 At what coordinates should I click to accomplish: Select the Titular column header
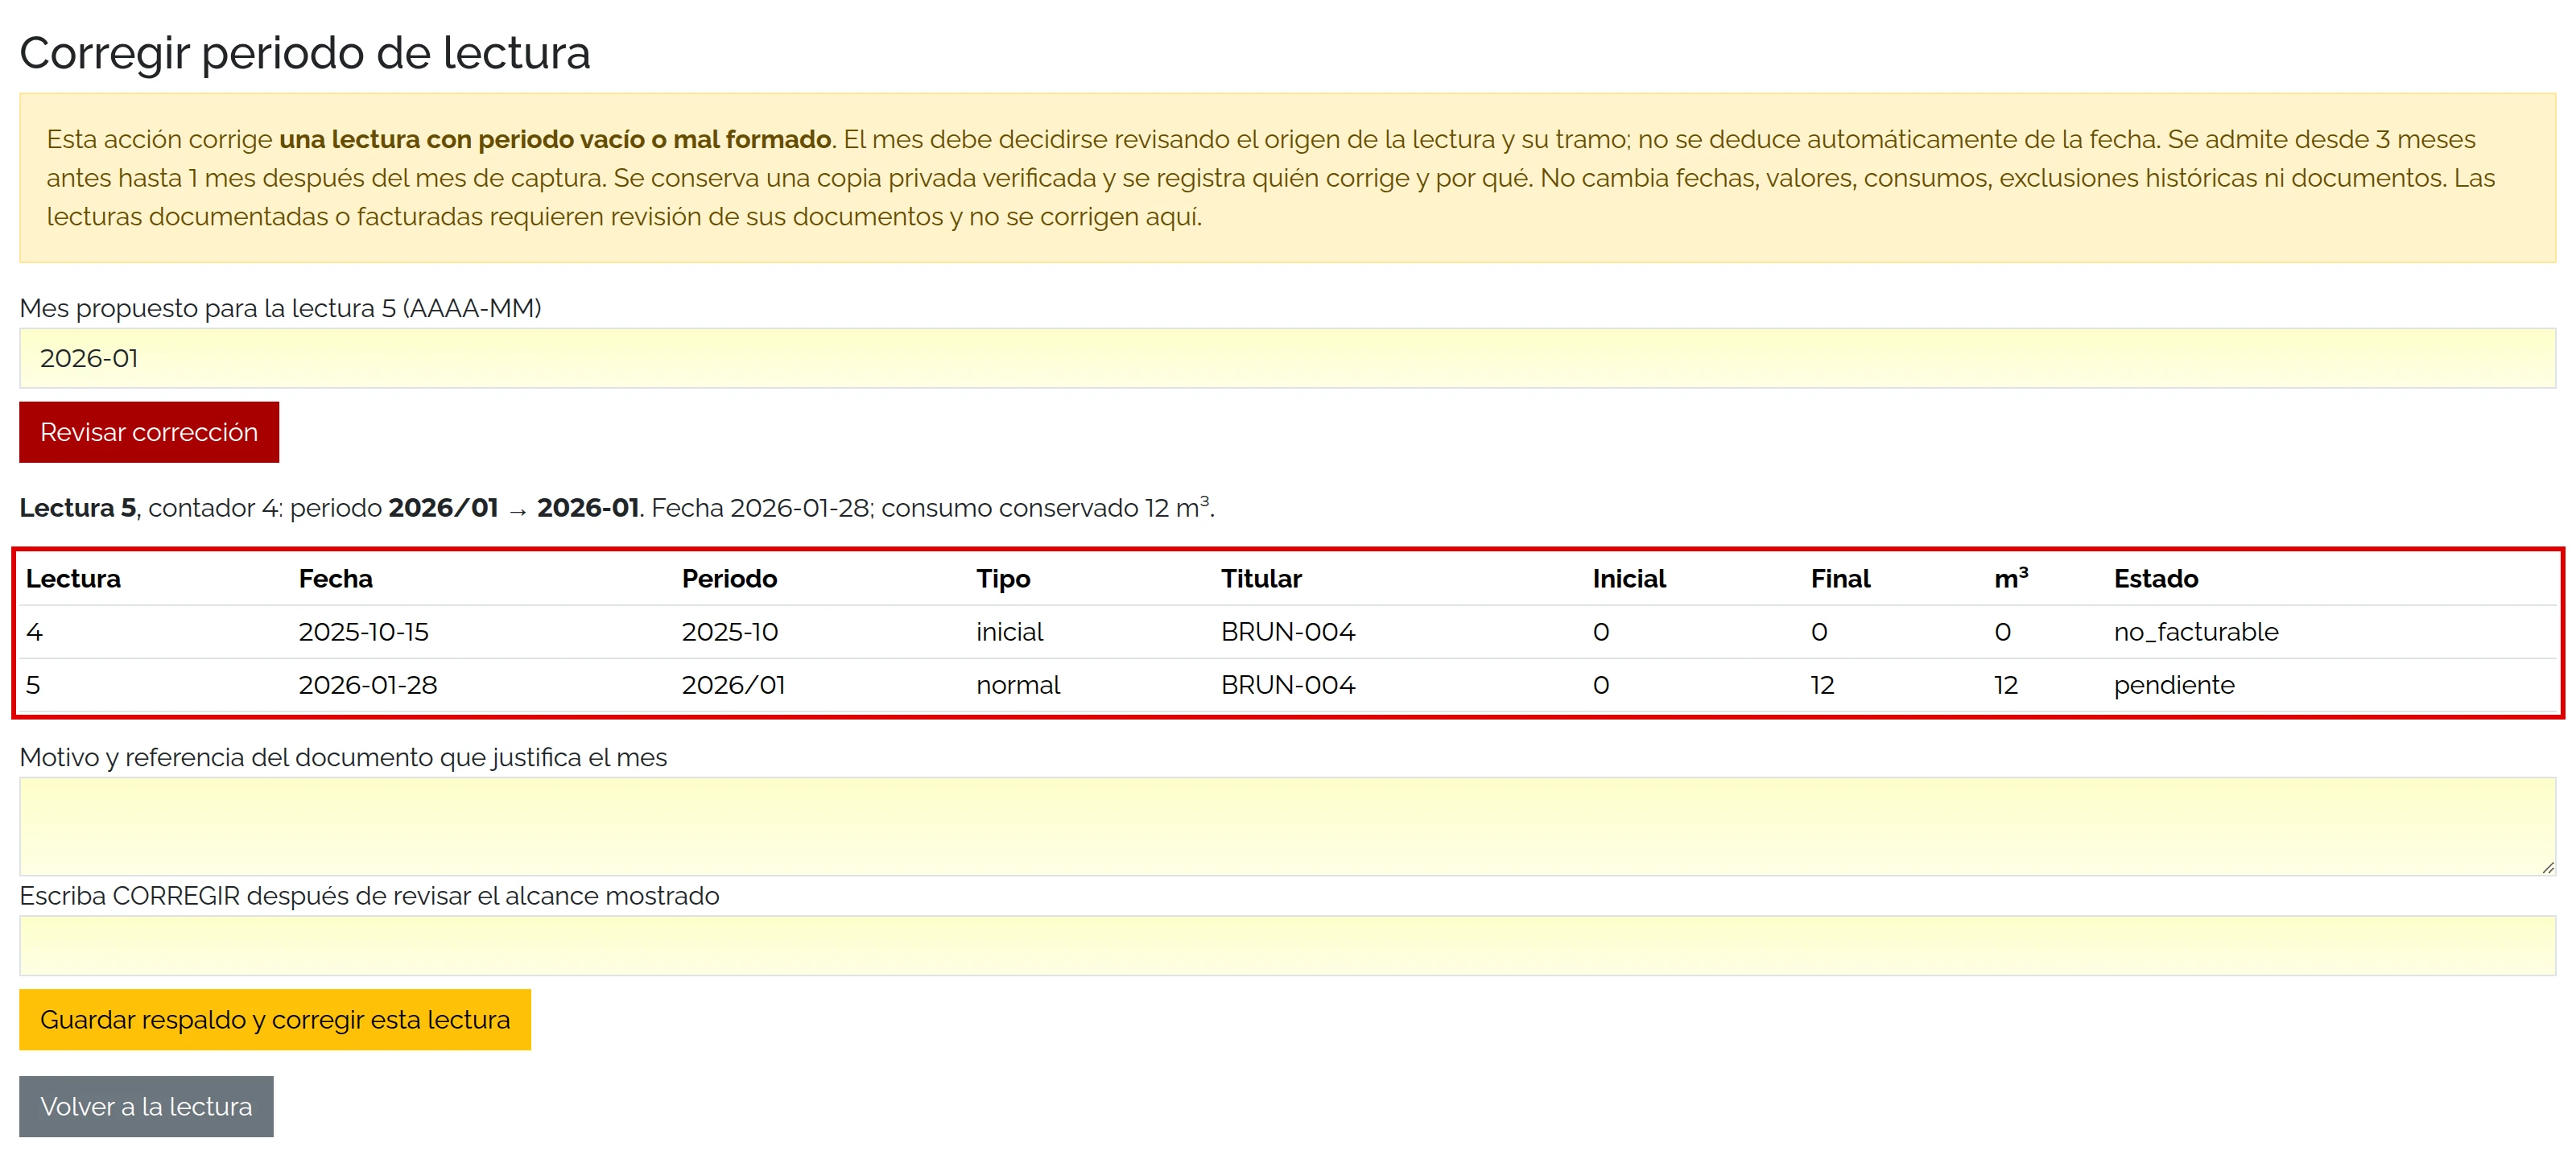1261,578
